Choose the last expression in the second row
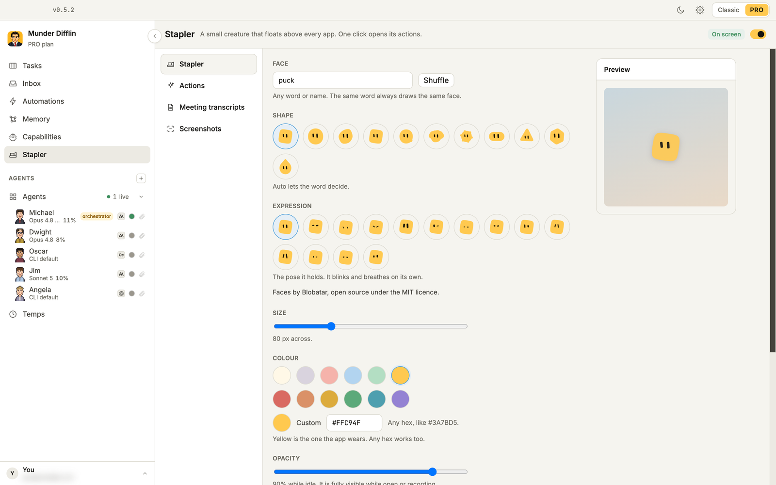Screen dimensions: 776x485 tap(376, 257)
